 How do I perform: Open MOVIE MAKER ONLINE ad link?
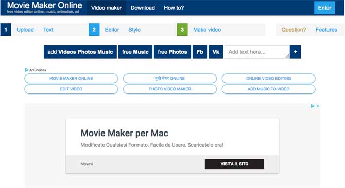(71, 78)
